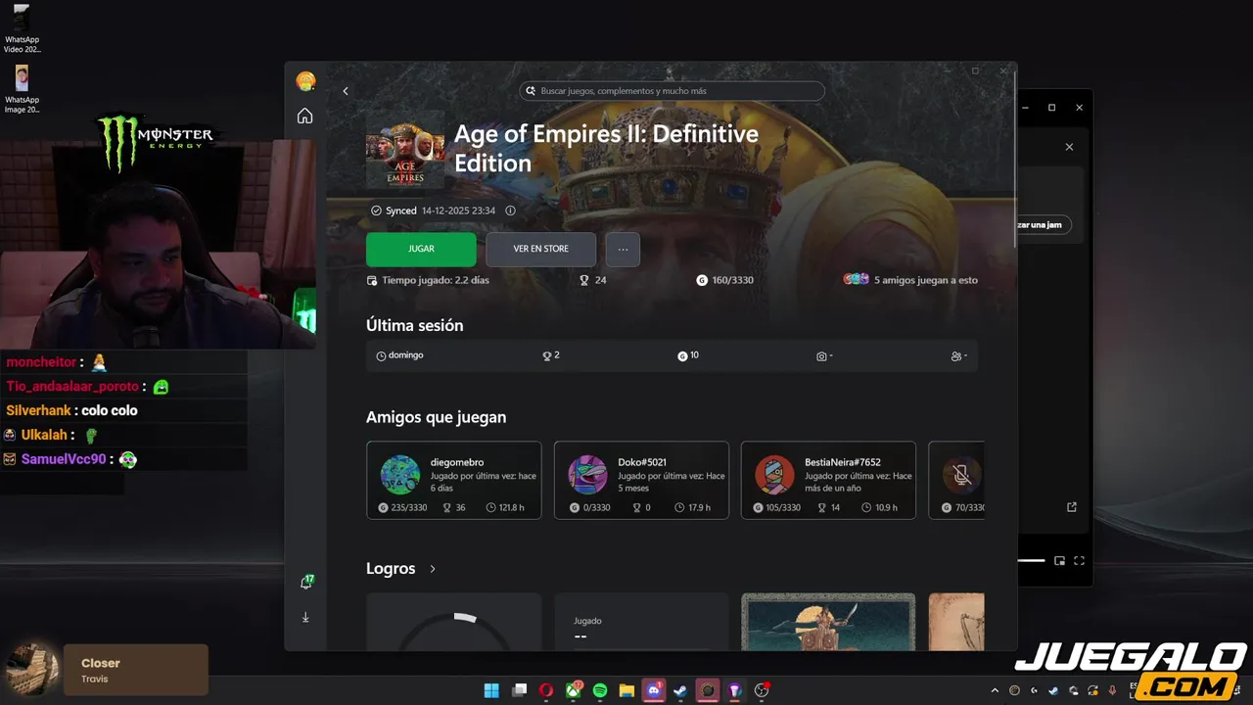Click diegomebro's 121.8 h playtime

click(505, 508)
